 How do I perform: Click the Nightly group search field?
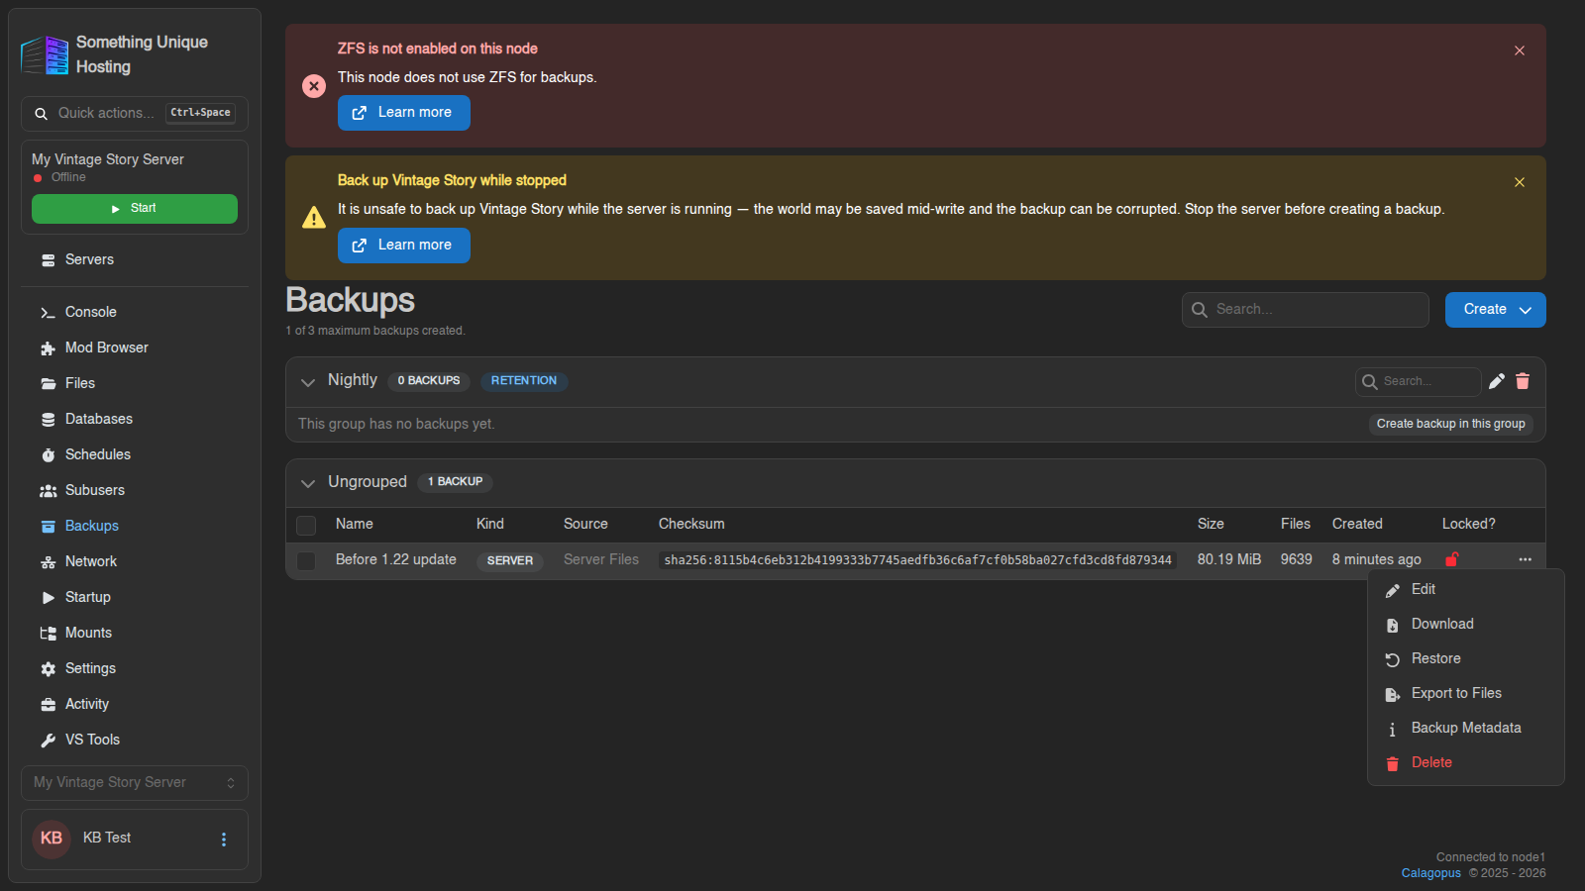(x=1418, y=381)
